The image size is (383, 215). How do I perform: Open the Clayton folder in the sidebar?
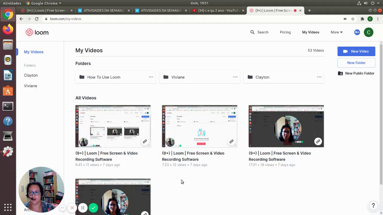(x=31, y=75)
